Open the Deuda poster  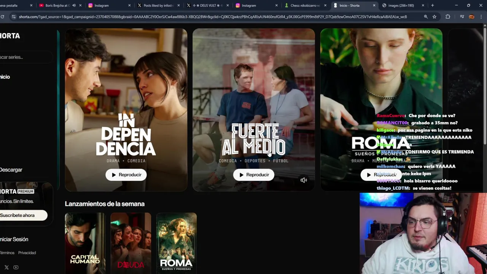(x=131, y=243)
